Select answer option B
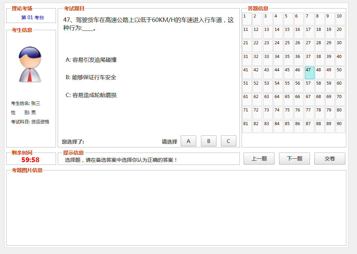 [208, 141]
